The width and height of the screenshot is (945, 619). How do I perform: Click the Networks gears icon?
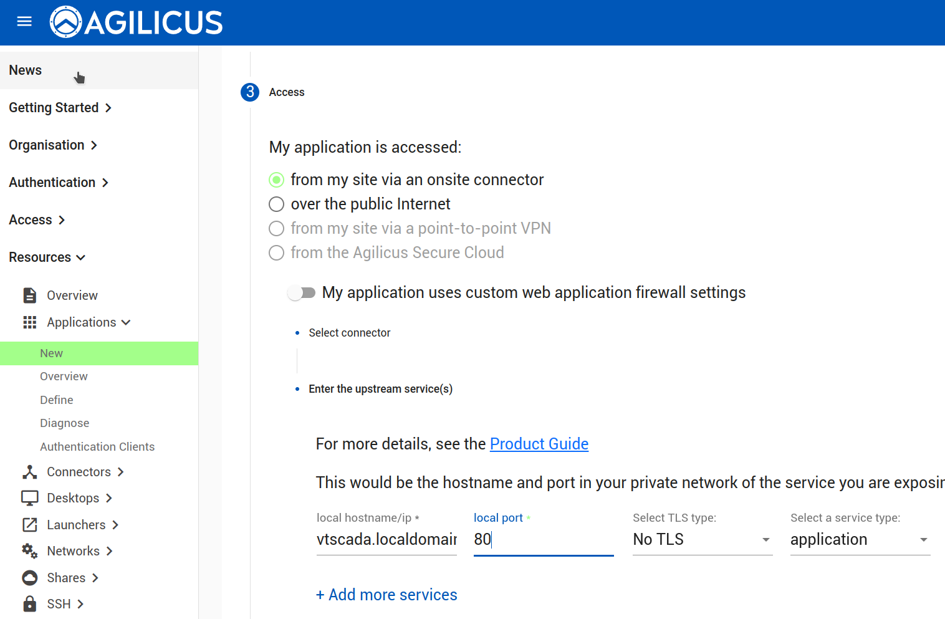30,551
